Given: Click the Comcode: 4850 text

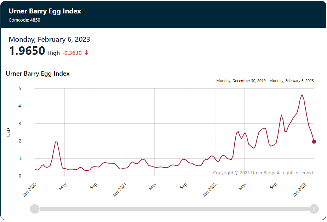Looking at the screenshot, I should 24,20.
